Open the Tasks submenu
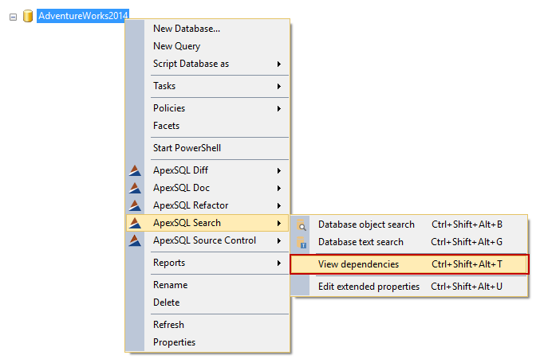The height and width of the screenshot is (363, 540). click(207, 86)
